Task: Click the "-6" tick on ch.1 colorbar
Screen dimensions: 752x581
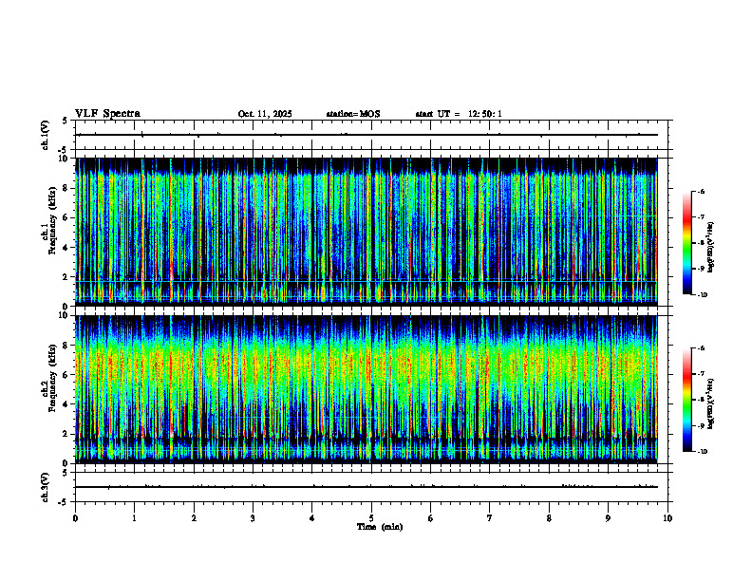Action: pos(701,192)
